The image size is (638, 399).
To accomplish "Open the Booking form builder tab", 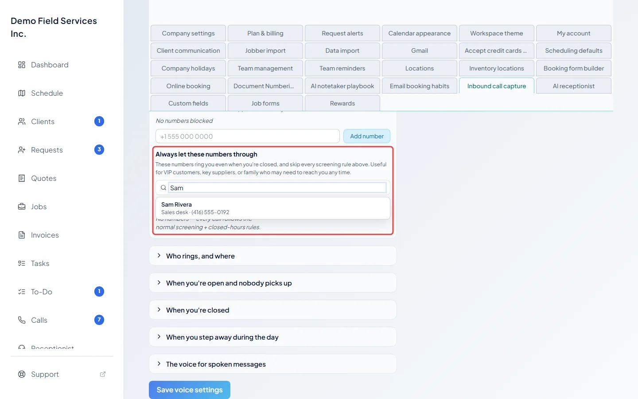I will (x=574, y=68).
